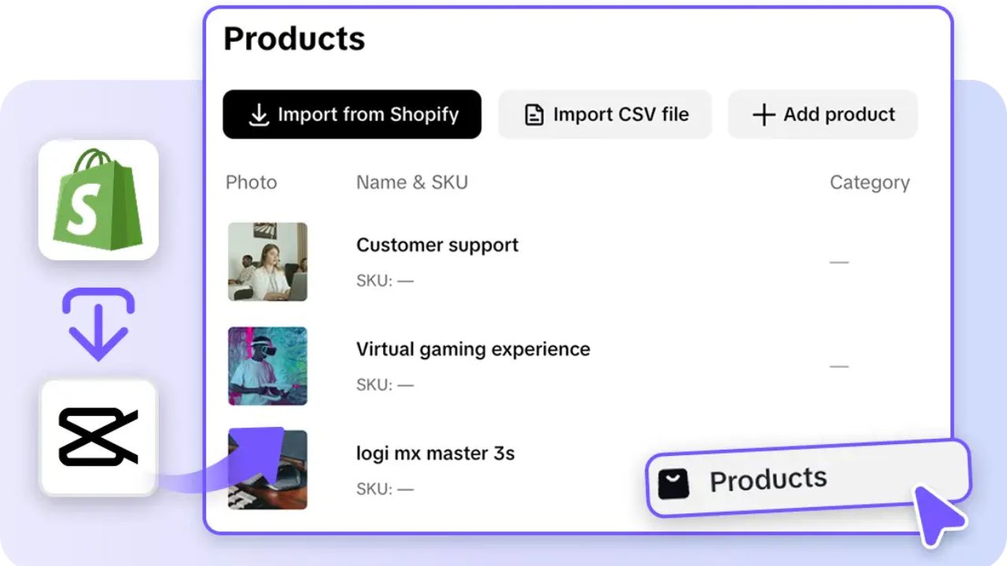
Task: Select the CapCut app icon
Action: (98, 436)
